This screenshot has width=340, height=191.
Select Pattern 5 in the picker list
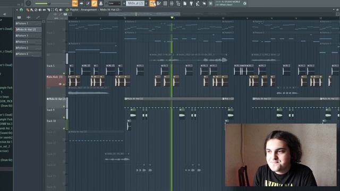(28, 48)
